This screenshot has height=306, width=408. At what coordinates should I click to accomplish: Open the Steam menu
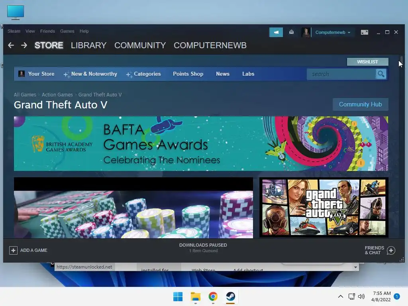click(14, 31)
